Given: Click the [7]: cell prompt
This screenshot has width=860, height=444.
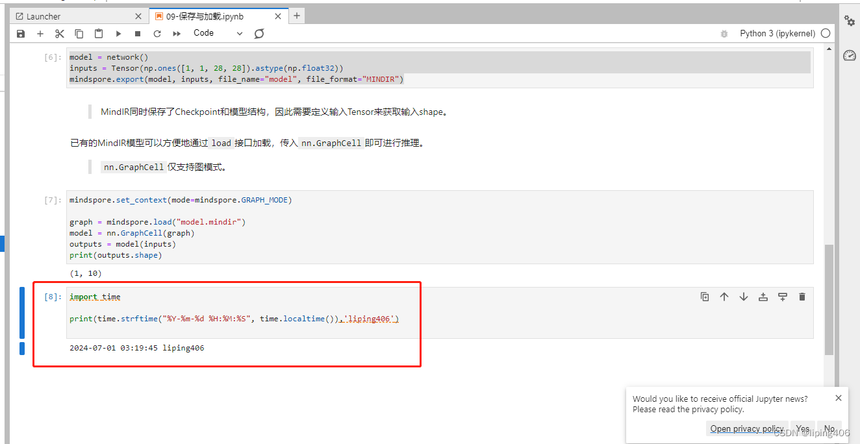Looking at the screenshot, I should (53, 200).
